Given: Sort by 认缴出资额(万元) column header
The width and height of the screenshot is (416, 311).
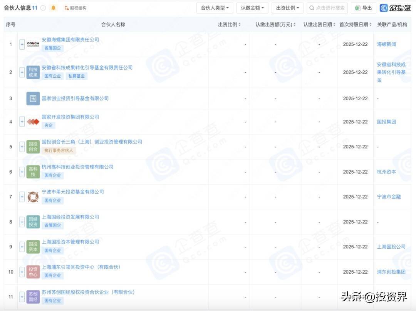Looking at the screenshot, I should (275, 25).
